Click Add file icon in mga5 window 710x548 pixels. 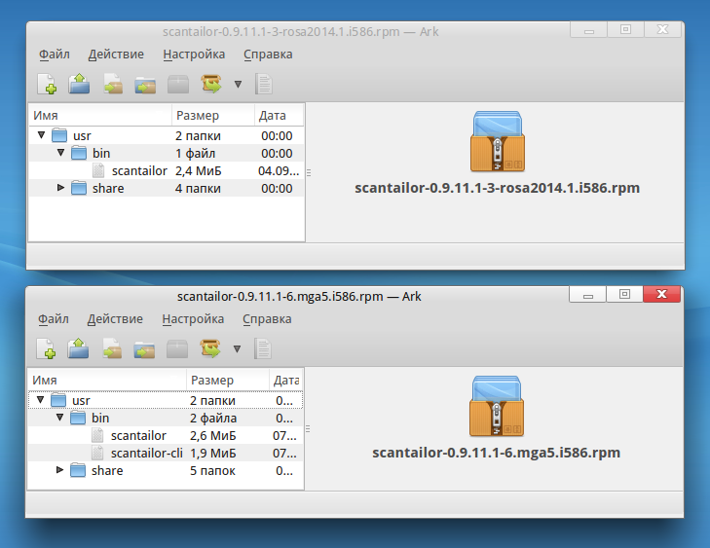(112, 348)
